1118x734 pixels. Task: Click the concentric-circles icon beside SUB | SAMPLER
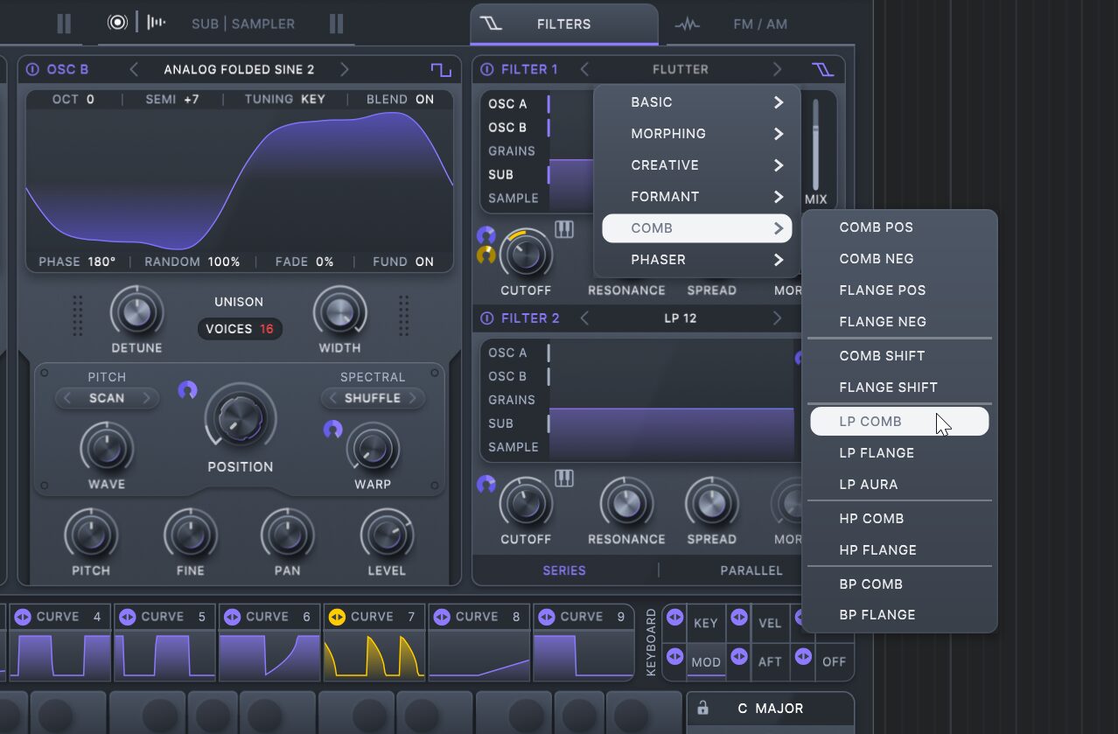(x=117, y=23)
